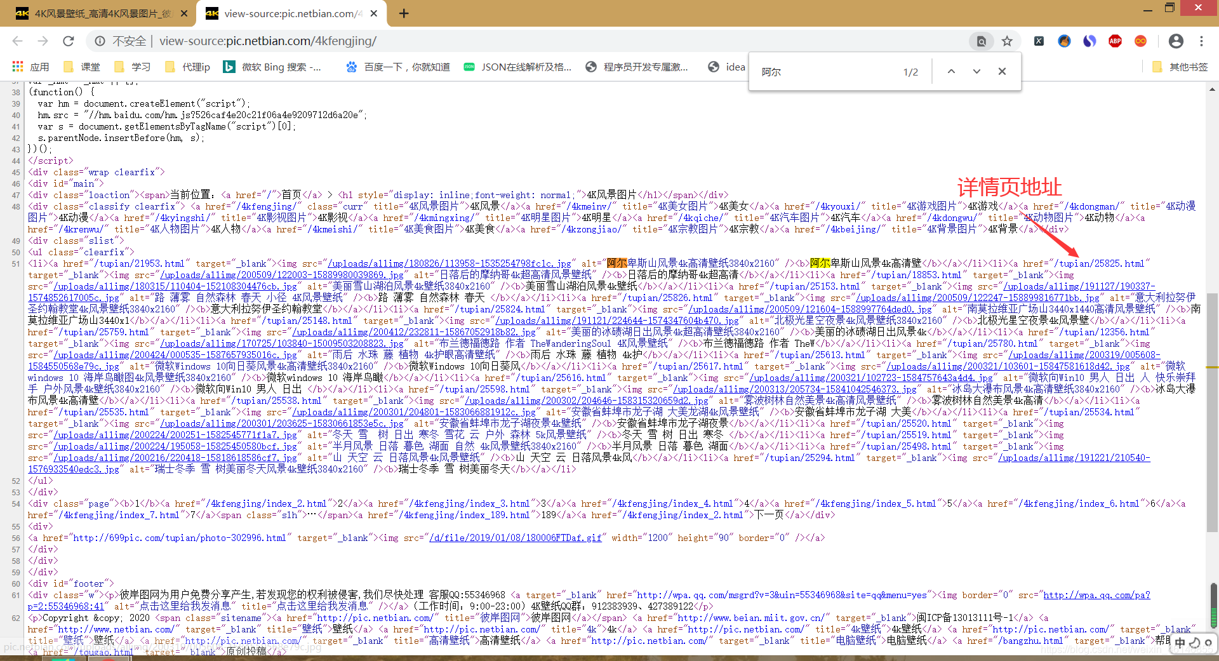
Task: Open the profile avatar icon
Action: click(1176, 41)
